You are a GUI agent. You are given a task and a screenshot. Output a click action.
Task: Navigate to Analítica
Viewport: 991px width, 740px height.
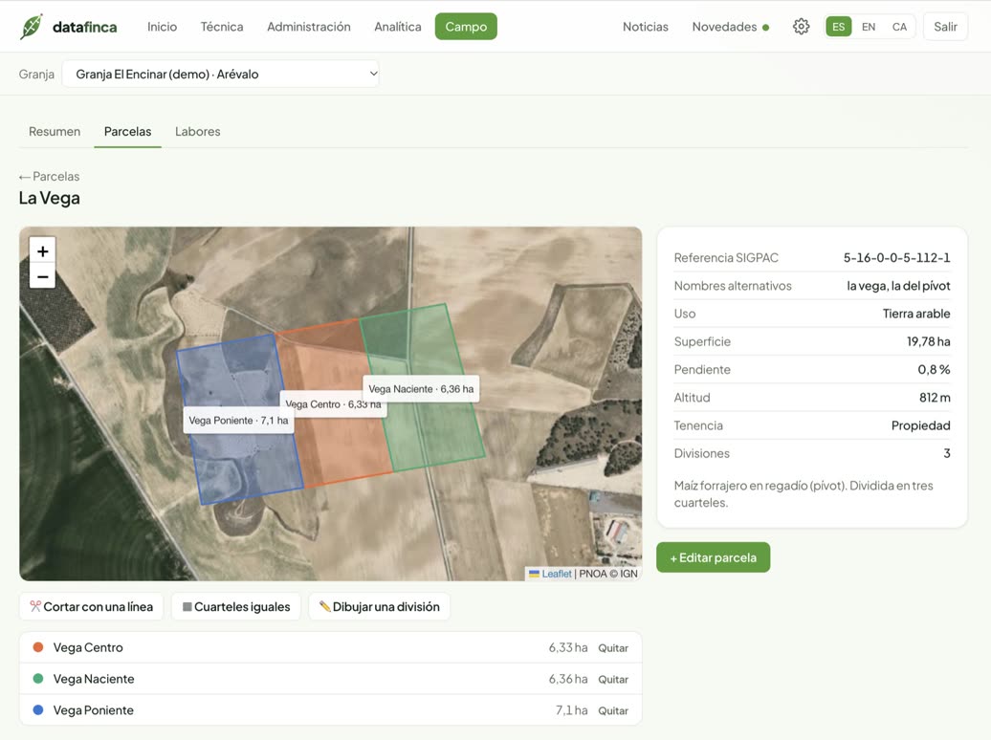(x=398, y=27)
